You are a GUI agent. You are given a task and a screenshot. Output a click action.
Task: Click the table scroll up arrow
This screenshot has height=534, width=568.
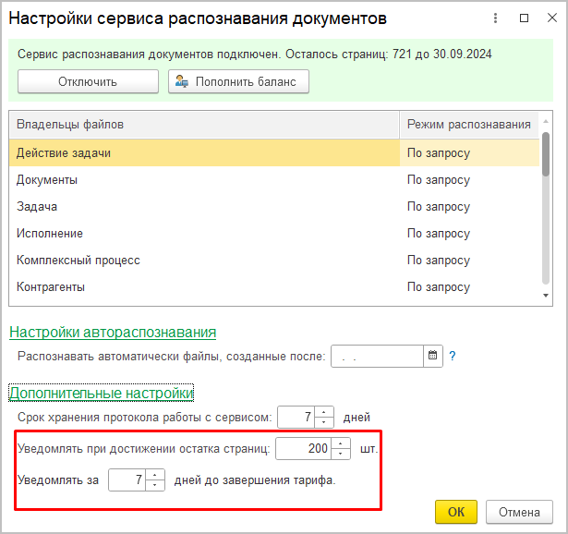click(x=546, y=121)
